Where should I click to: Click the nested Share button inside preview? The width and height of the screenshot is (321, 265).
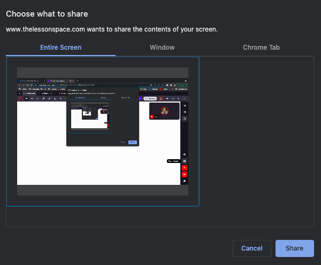click(133, 142)
